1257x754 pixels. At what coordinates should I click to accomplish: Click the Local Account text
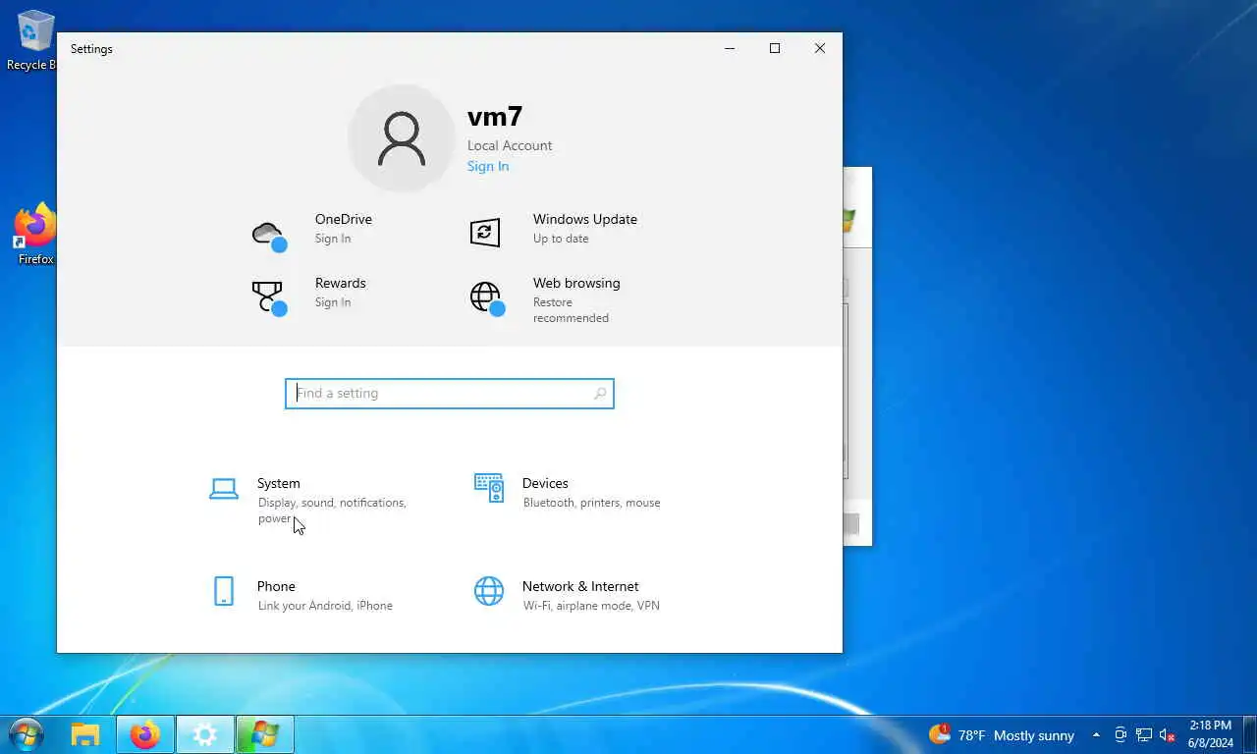510,145
